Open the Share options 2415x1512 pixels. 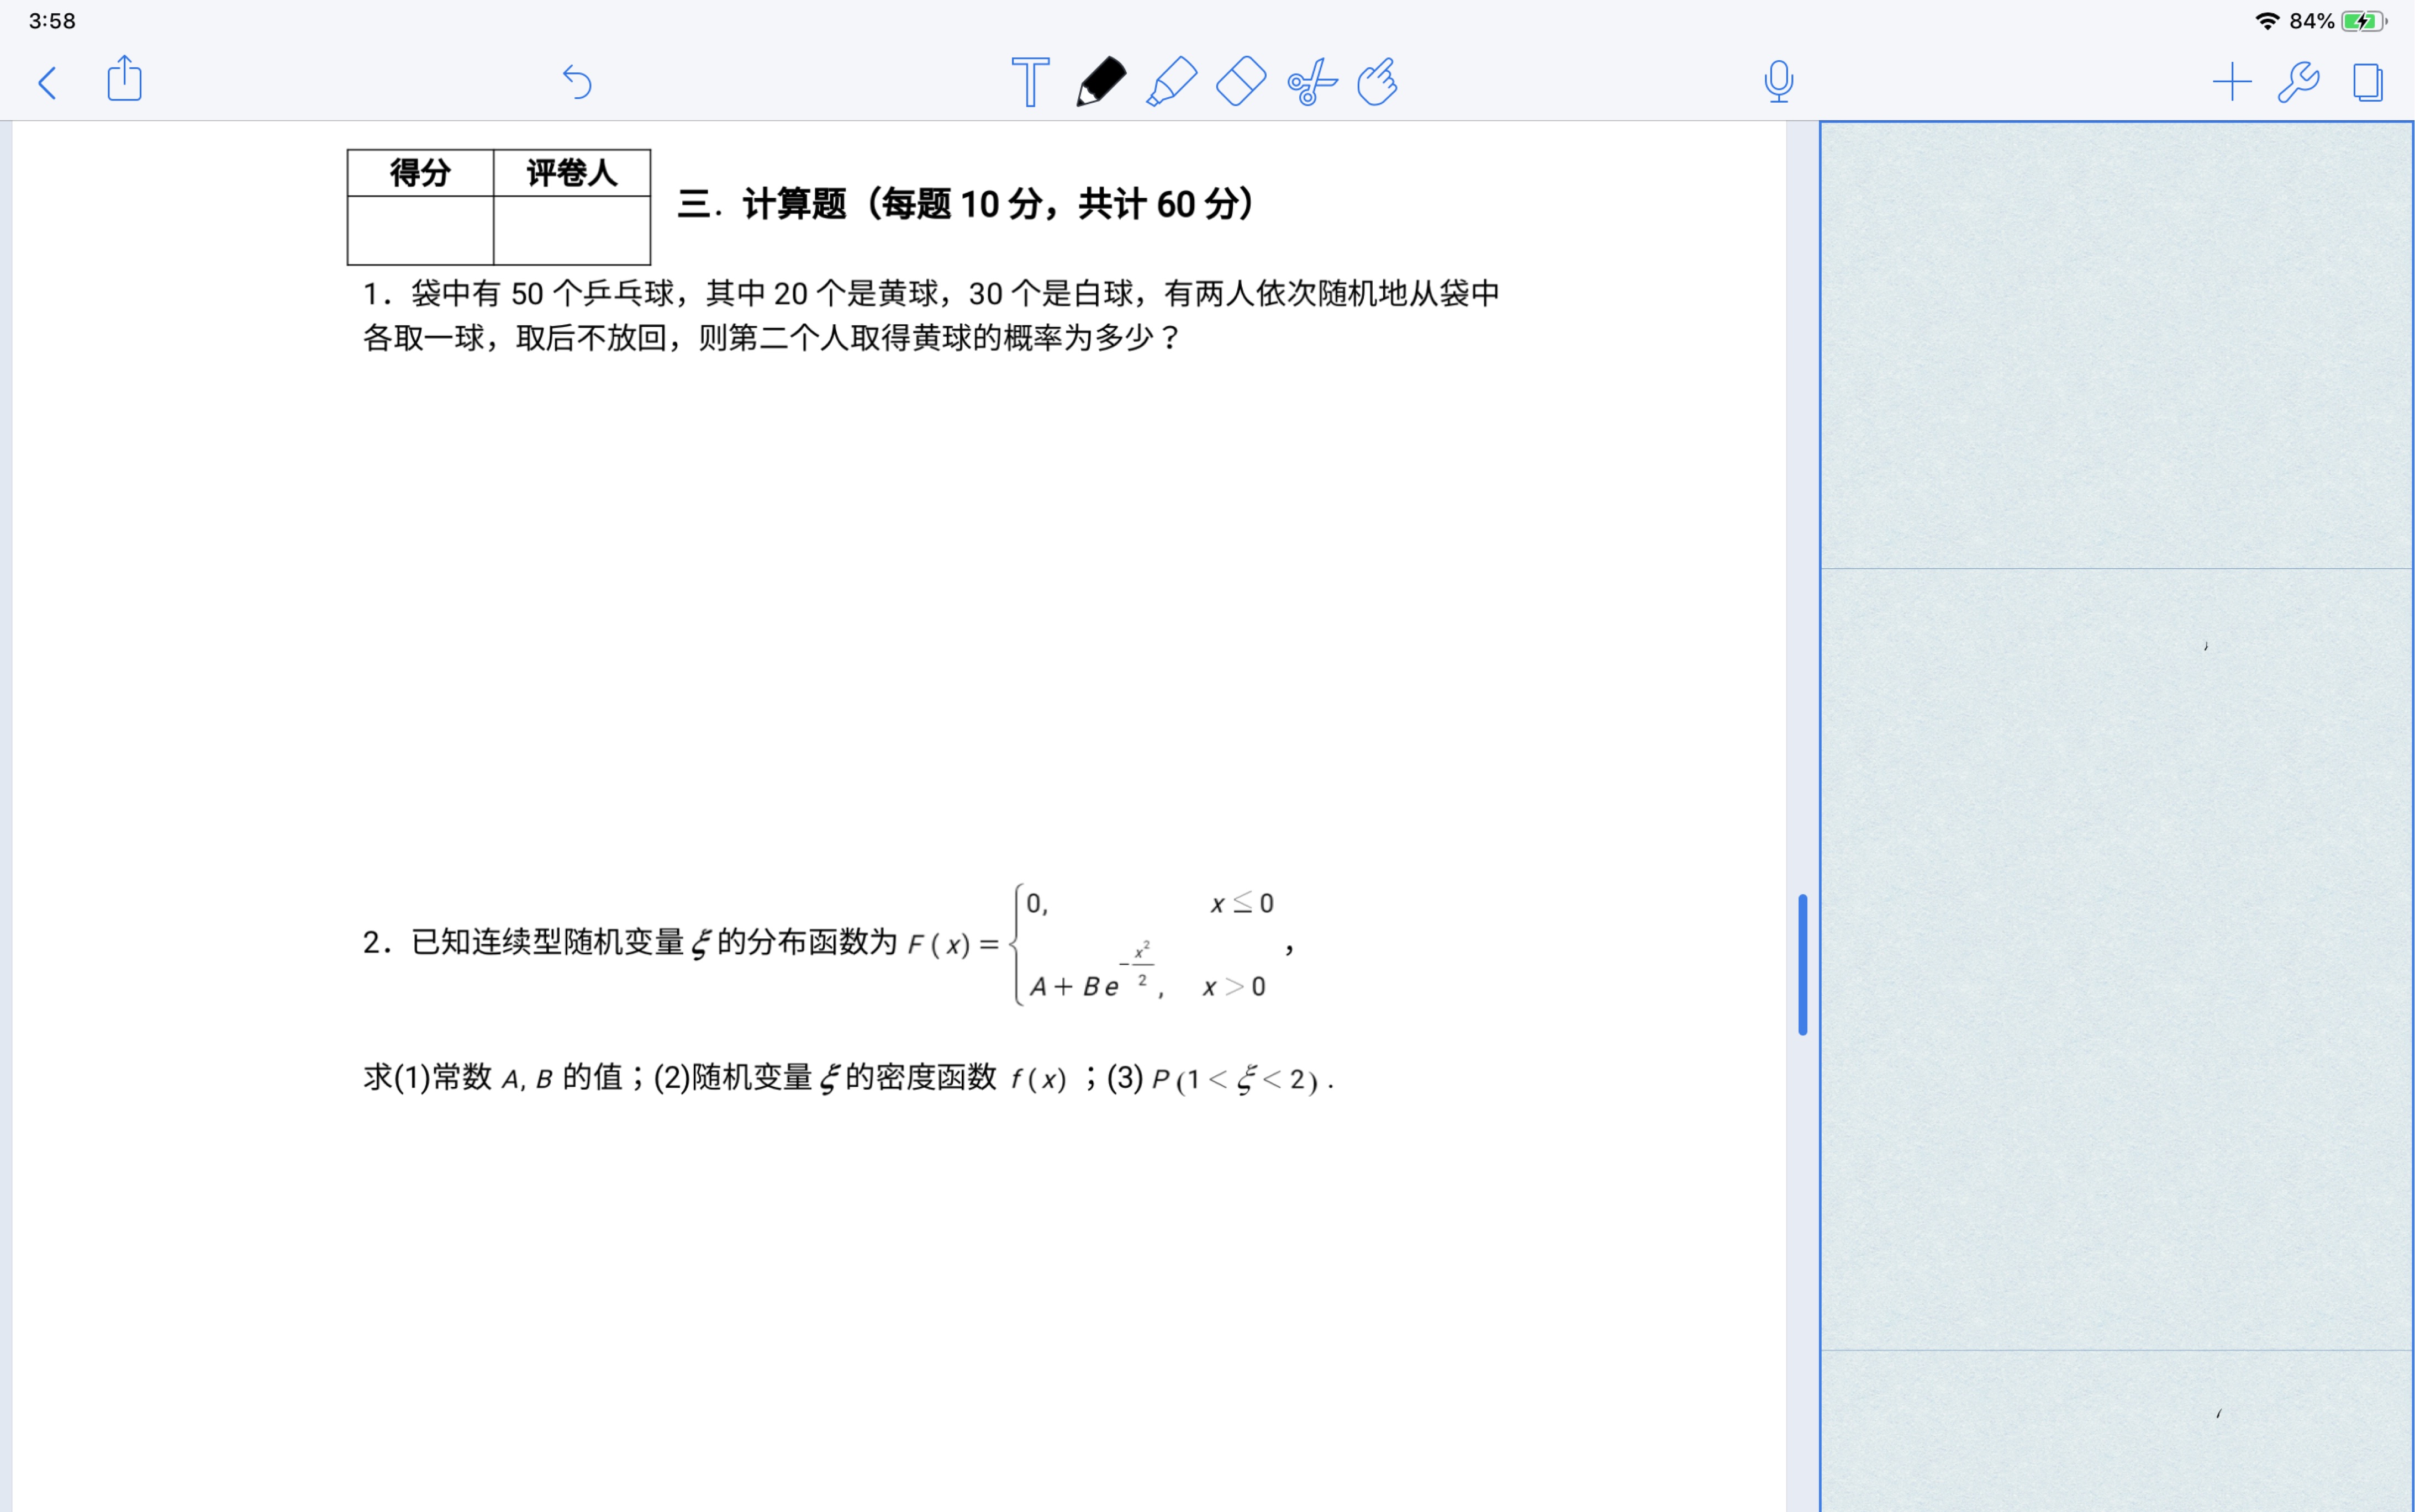click(x=124, y=80)
